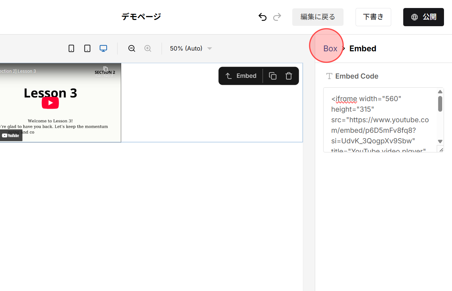
Task: Duplicate the embed element with copy icon
Action: (273, 76)
